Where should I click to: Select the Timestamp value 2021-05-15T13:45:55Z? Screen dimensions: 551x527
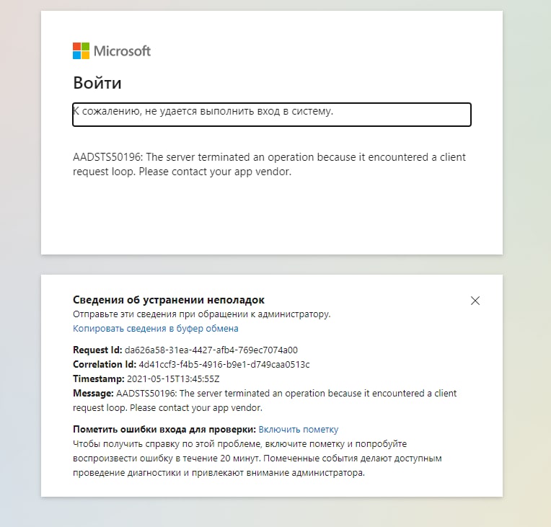point(173,378)
